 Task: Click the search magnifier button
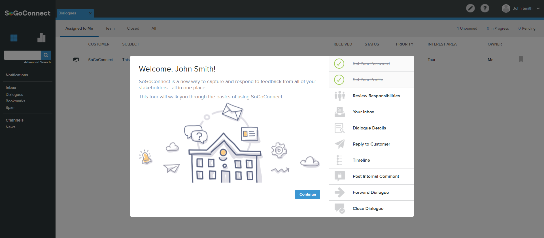(x=46, y=55)
